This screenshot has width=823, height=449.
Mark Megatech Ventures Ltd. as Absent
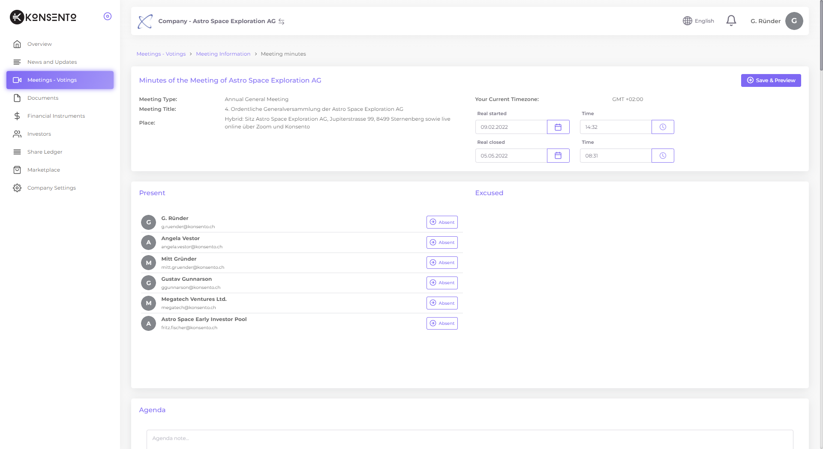(x=442, y=303)
